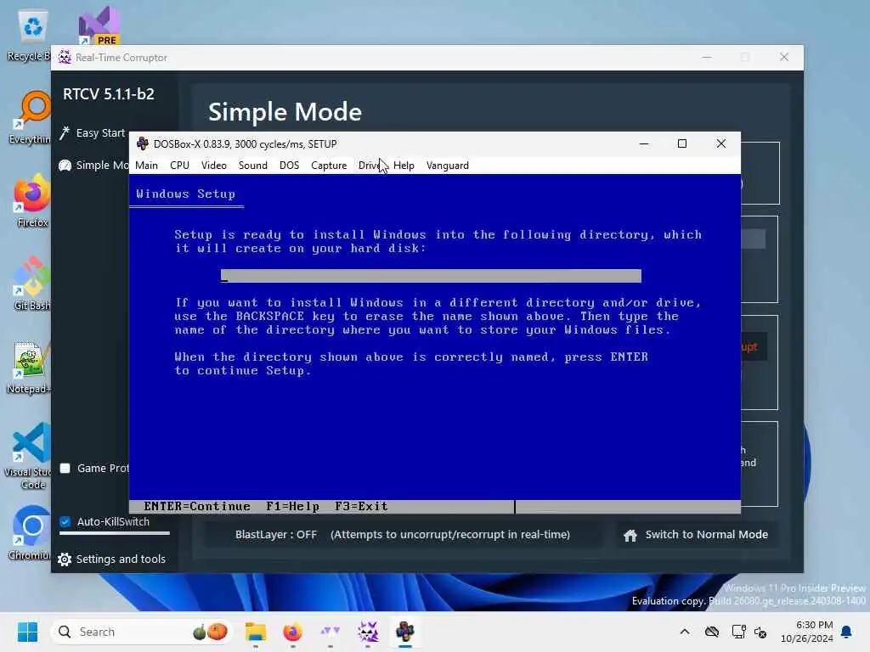Click F3=Exit in setup status bar
The height and width of the screenshot is (652, 870).
tap(360, 506)
